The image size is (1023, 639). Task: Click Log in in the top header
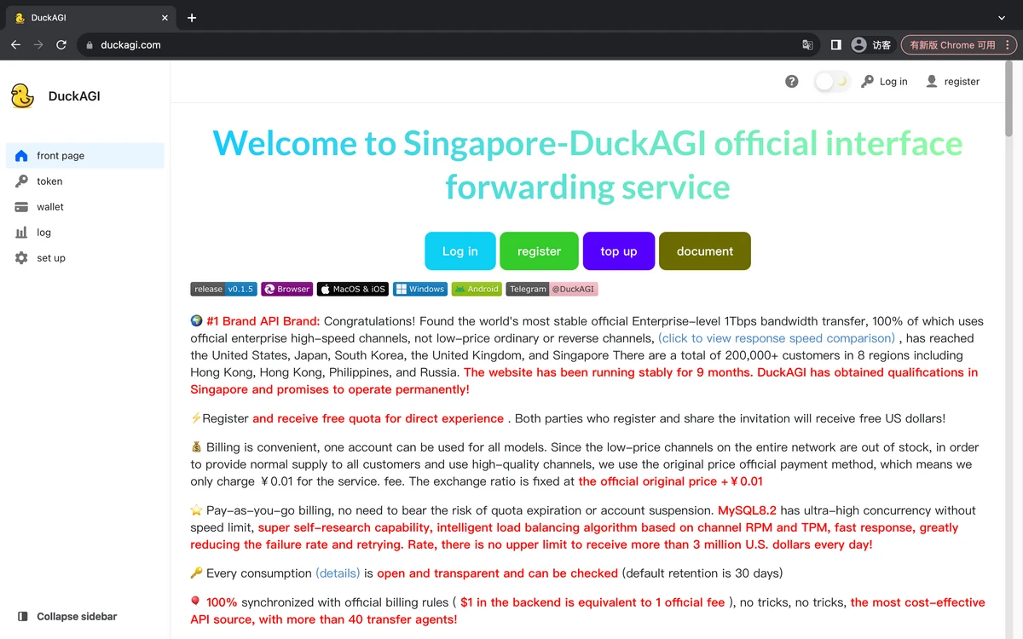click(x=884, y=82)
